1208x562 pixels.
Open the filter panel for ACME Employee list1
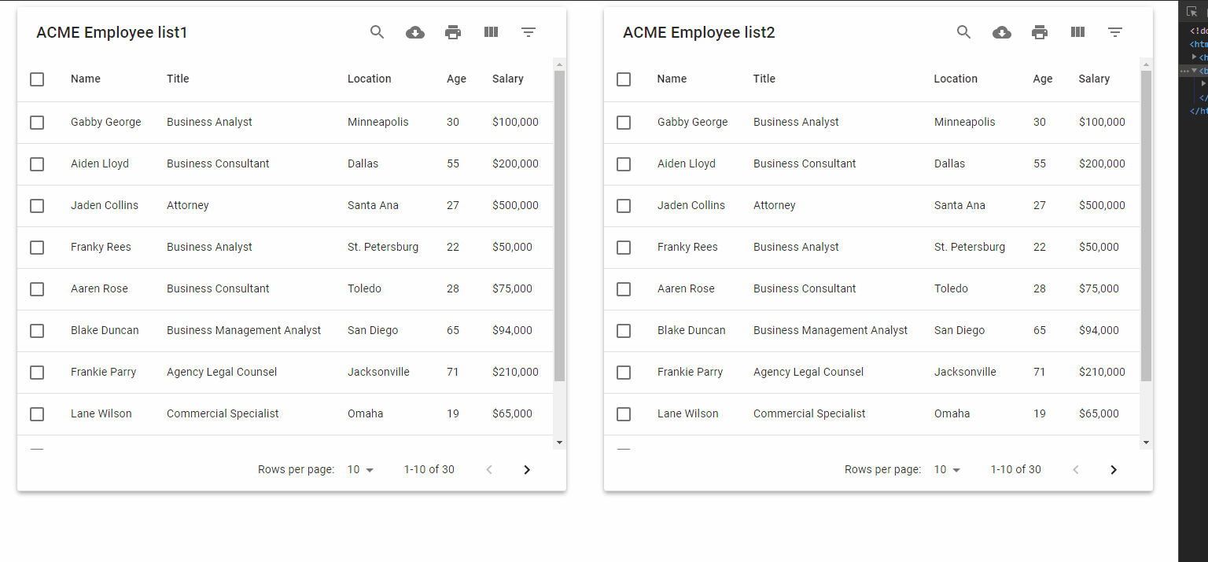[528, 32]
